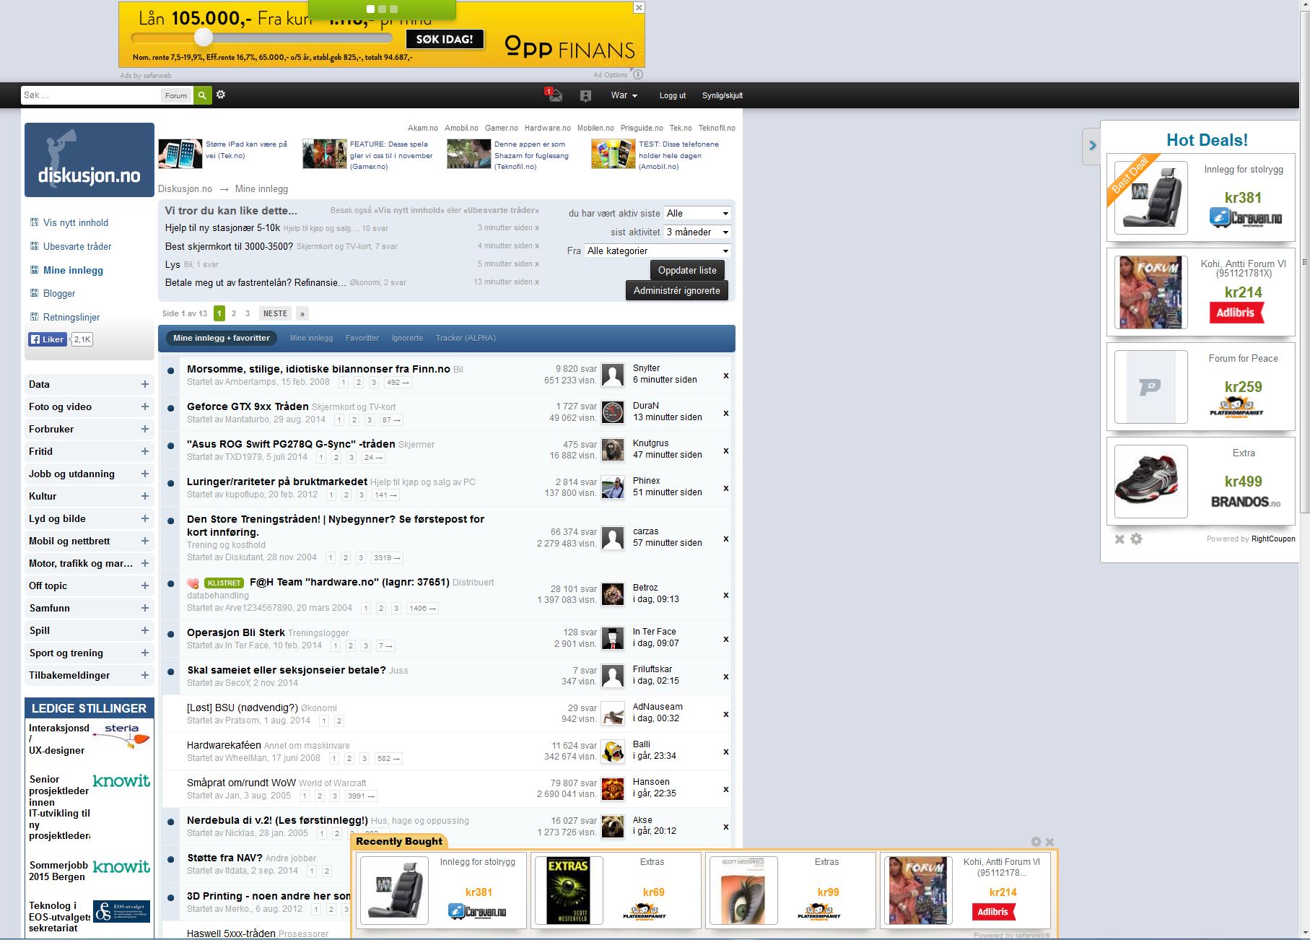The image size is (1310, 940).
Task: Open Ad Options info icon
Action: 638,74
